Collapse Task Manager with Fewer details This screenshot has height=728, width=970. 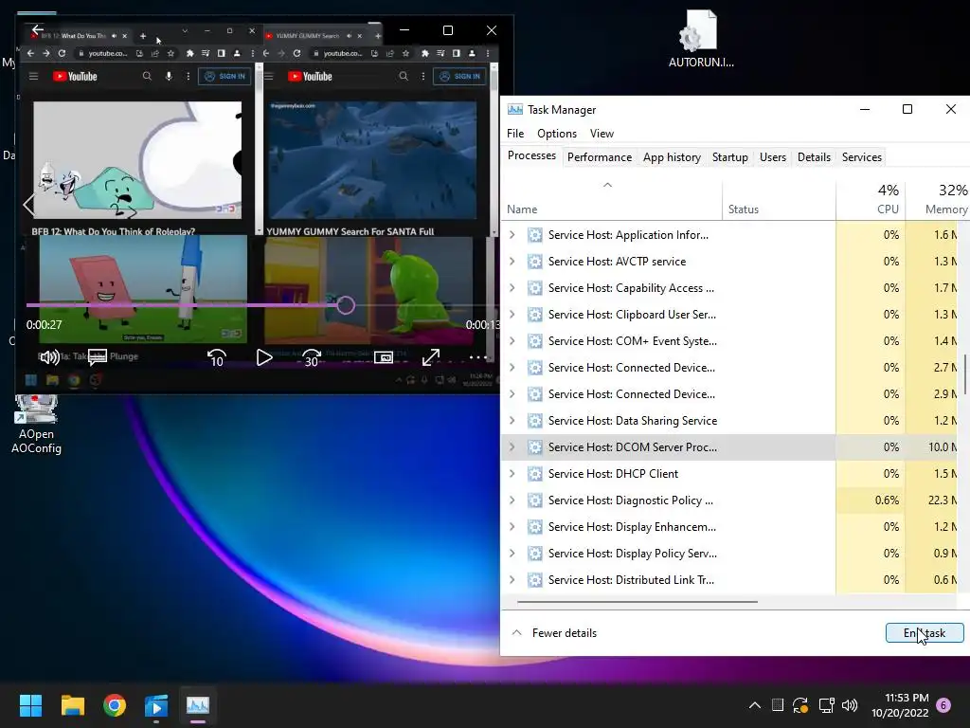coord(555,632)
